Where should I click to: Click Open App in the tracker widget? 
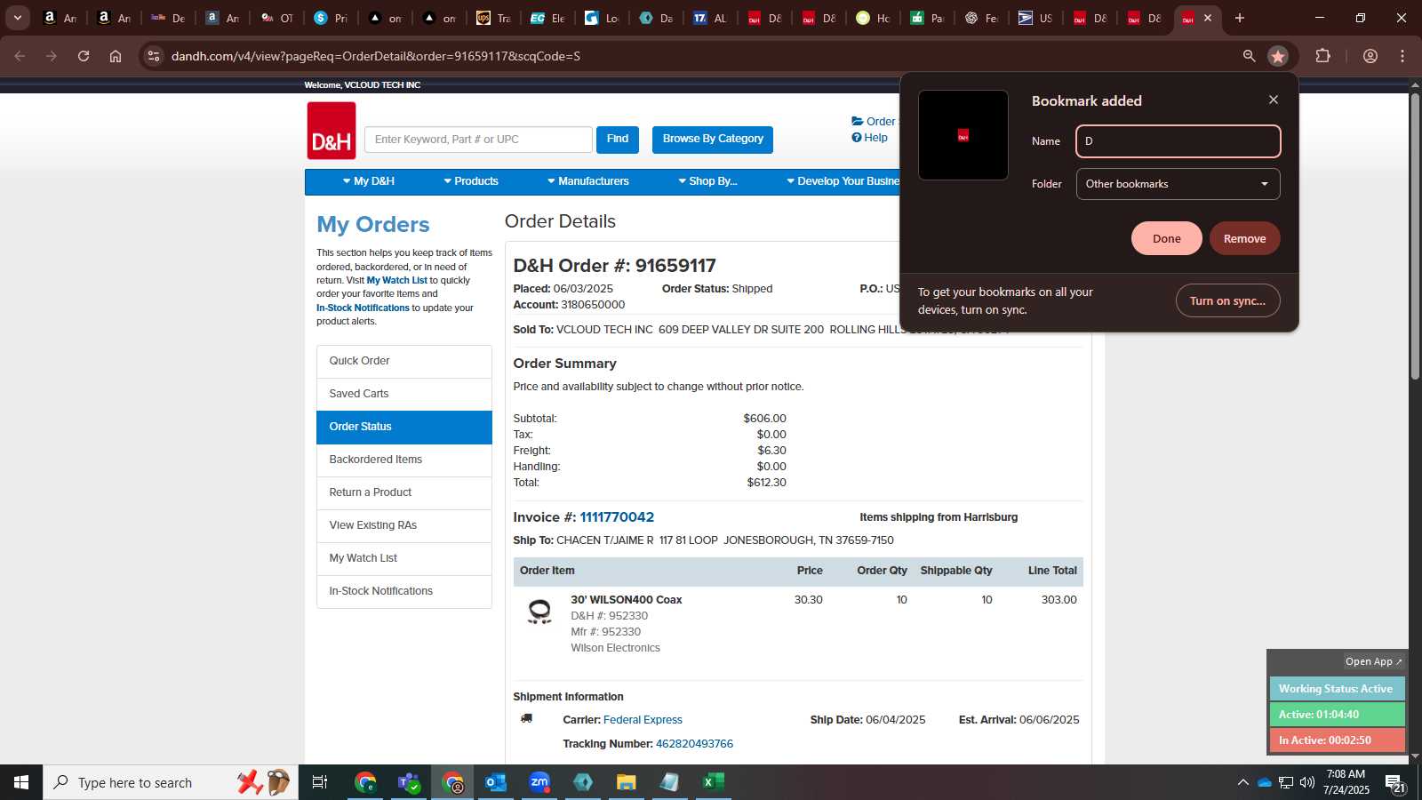(1373, 661)
